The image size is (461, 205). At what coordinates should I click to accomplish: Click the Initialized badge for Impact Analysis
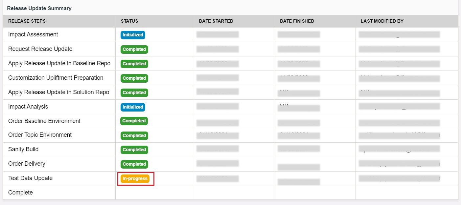click(133, 107)
